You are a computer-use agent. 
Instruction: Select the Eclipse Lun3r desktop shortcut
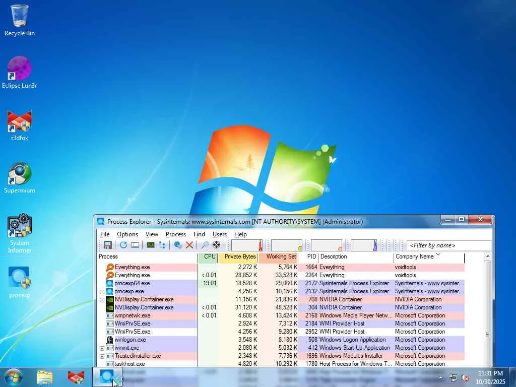pos(20,73)
